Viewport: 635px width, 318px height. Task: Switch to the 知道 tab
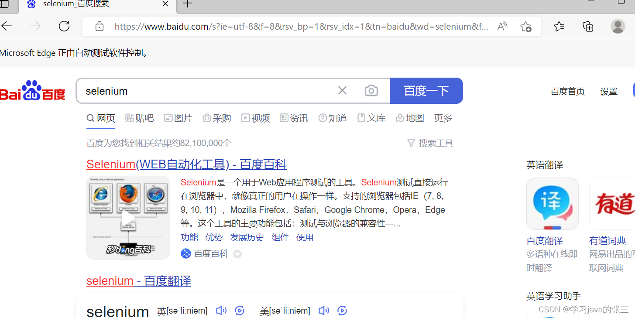click(333, 118)
